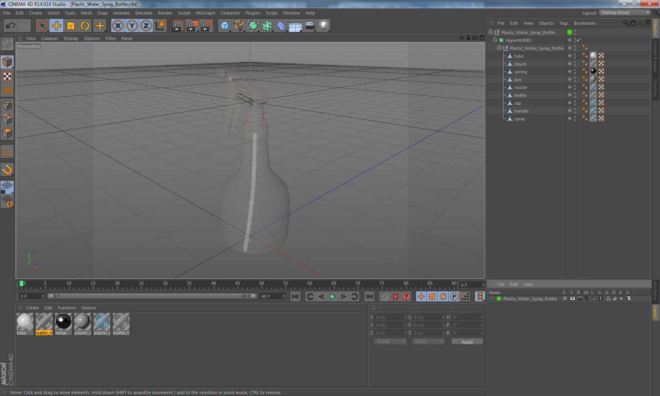This screenshot has width=660, height=396.
Task: Click the Play Forwards button
Action: pos(332,296)
